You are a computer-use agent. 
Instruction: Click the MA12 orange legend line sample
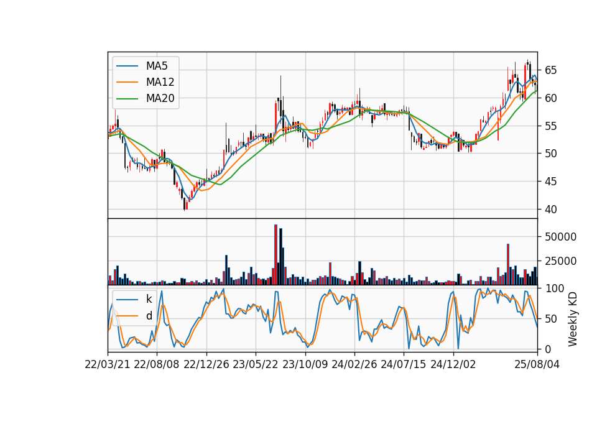point(127,82)
